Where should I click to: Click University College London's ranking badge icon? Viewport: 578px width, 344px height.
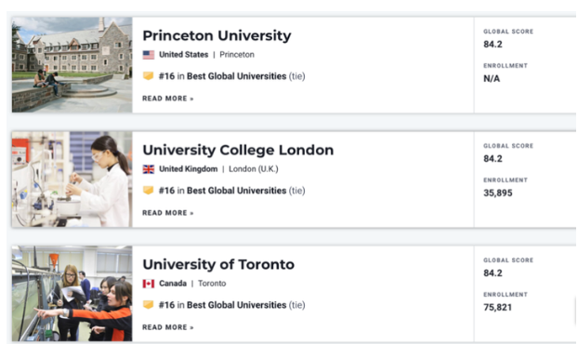click(x=148, y=191)
